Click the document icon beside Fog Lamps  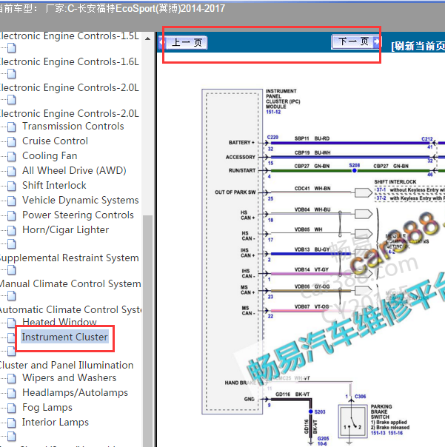(x=12, y=409)
